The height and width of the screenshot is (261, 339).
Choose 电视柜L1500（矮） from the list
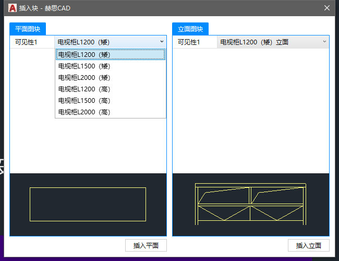pos(111,66)
